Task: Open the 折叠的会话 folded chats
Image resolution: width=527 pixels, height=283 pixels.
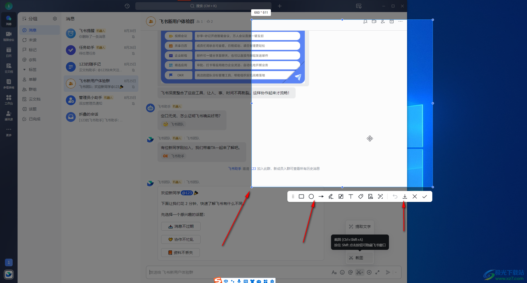Action: click(101, 117)
